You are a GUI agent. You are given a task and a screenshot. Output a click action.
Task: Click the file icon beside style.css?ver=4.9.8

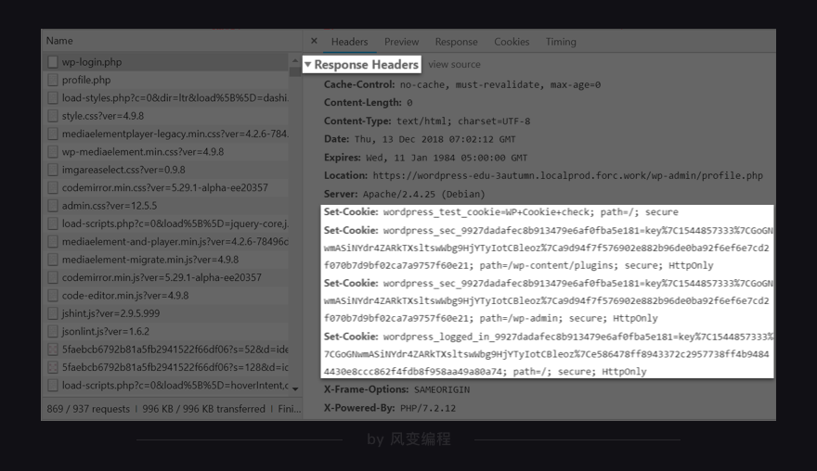[x=53, y=116]
